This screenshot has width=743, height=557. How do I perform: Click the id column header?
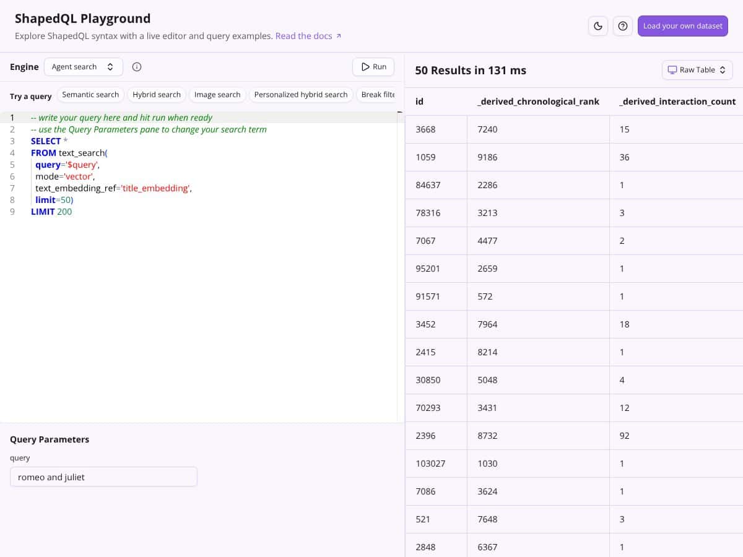419,101
